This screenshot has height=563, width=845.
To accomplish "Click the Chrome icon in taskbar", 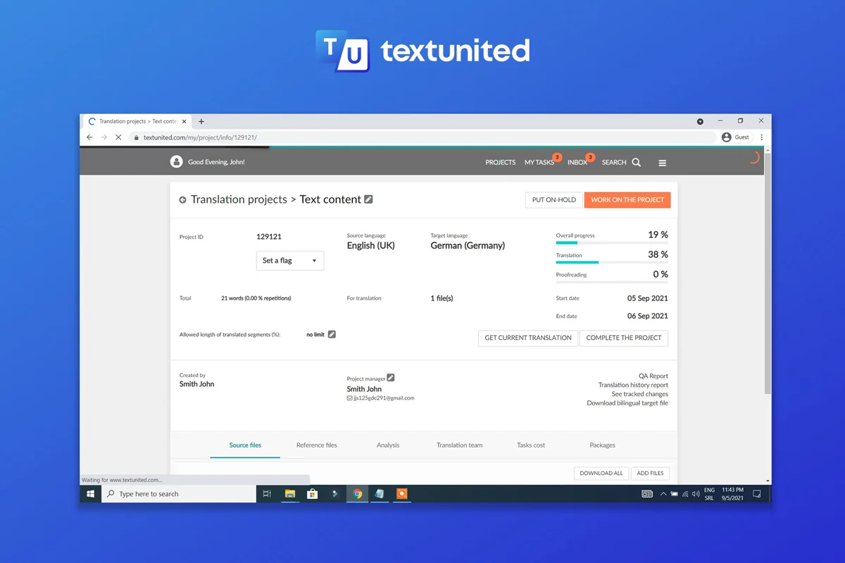I will 357,494.
